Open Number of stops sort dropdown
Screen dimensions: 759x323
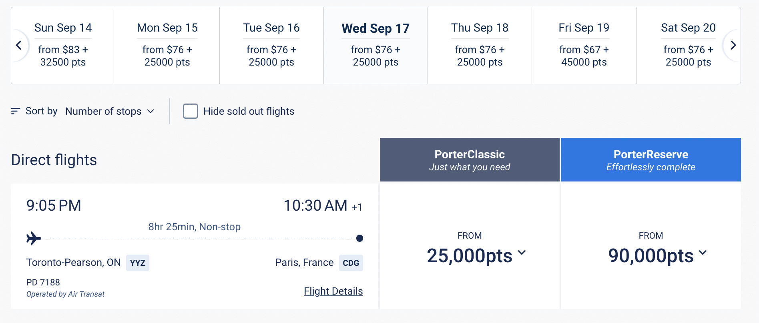coord(110,111)
